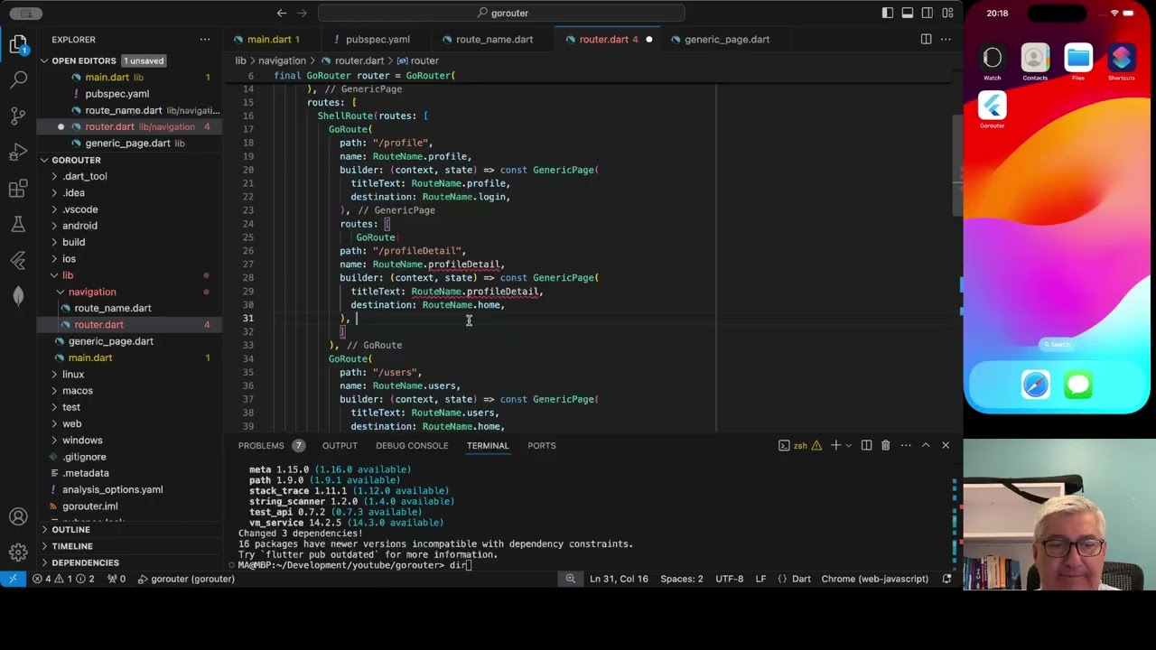Open Files app on the iPhone simulator
The width and height of the screenshot is (1156, 650).
pyautogui.click(x=1078, y=63)
